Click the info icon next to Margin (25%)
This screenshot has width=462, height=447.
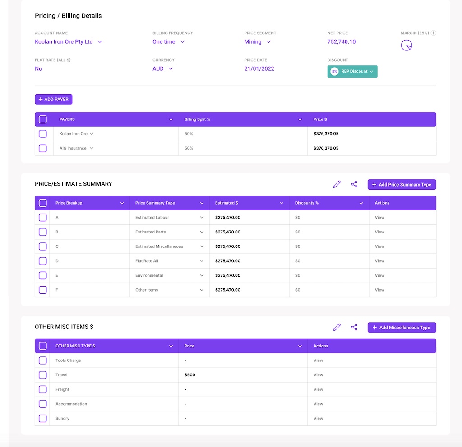[434, 33]
